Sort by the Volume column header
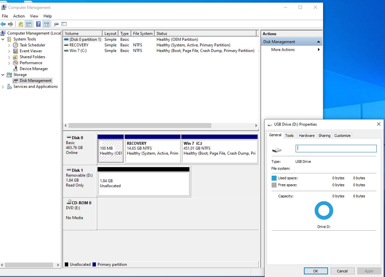385x277 pixels. click(83, 33)
